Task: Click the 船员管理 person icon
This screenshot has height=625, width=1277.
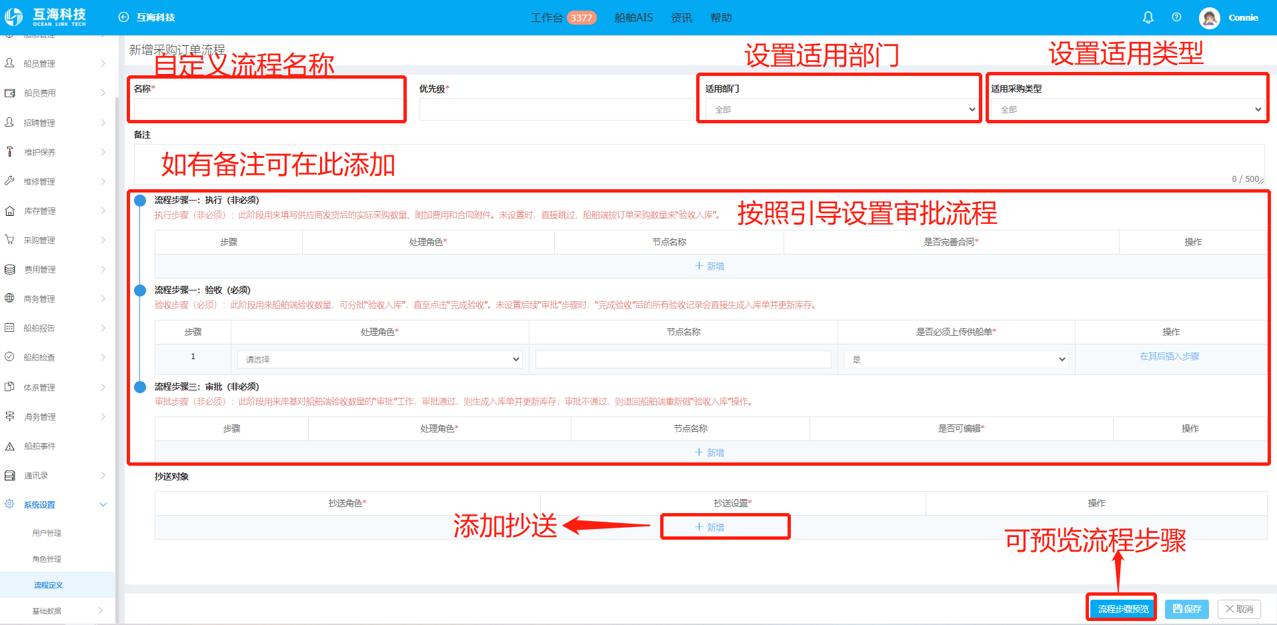Action: (x=9, y=63)
